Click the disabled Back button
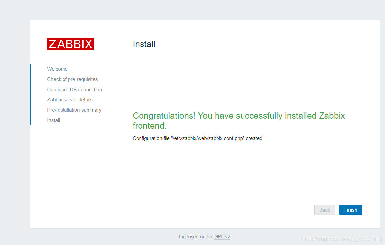 point(324,210)
